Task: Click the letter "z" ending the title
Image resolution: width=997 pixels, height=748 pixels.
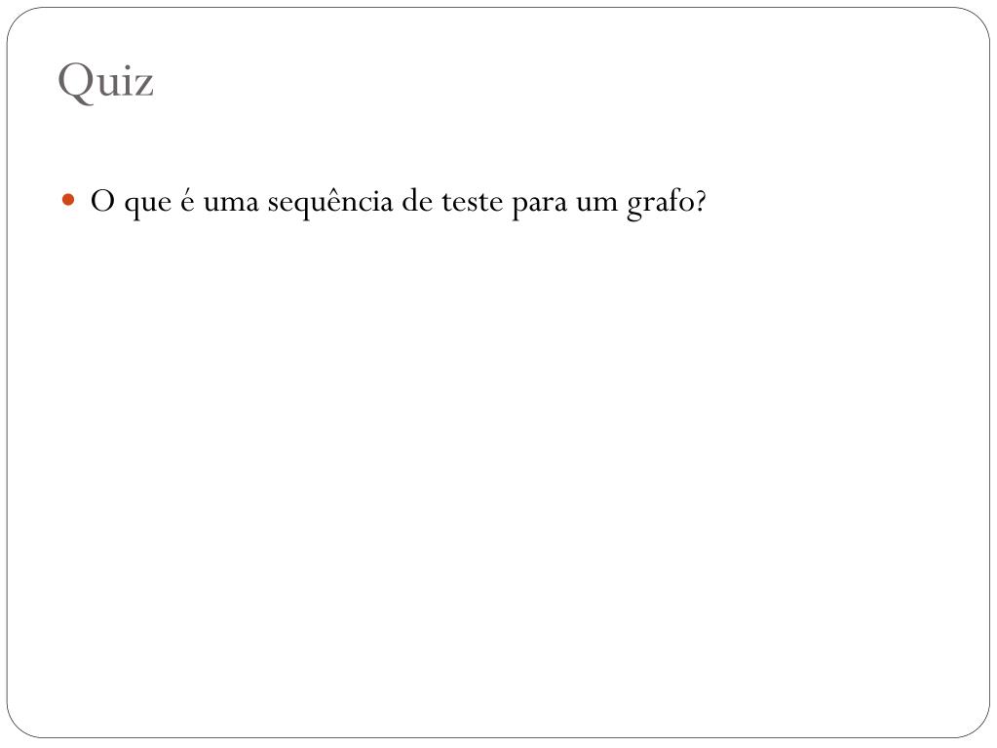Action: 144,85
